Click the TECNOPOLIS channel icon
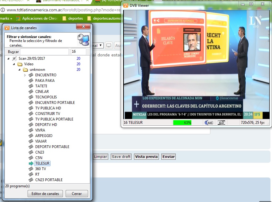 click(x=31, y=97)
